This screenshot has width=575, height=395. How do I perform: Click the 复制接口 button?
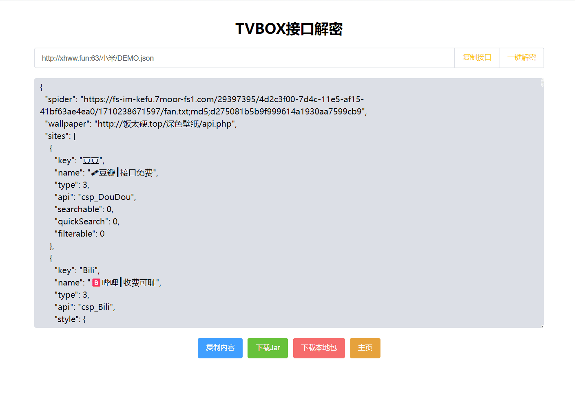(x=477, y=58)
